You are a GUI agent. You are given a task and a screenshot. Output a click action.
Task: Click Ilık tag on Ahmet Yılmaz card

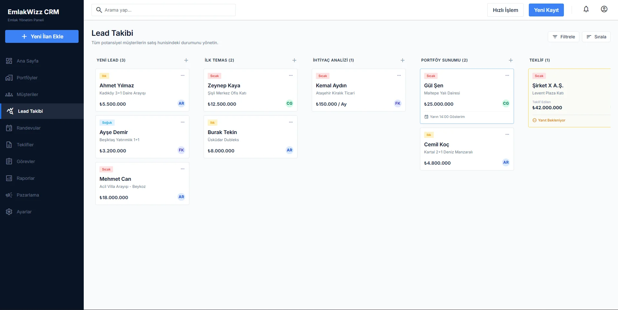pyautogui.click(x=104, y=76)
